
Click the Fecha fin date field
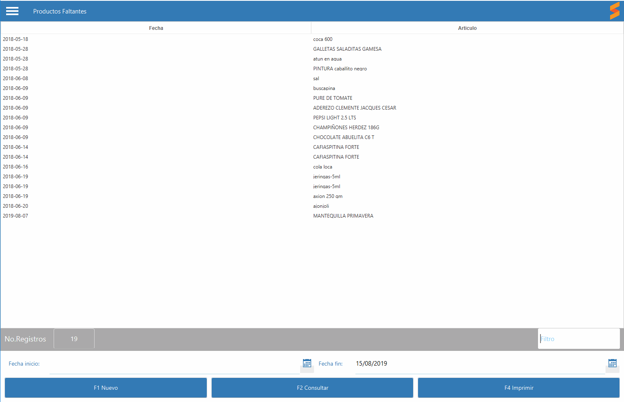(479, 364)
